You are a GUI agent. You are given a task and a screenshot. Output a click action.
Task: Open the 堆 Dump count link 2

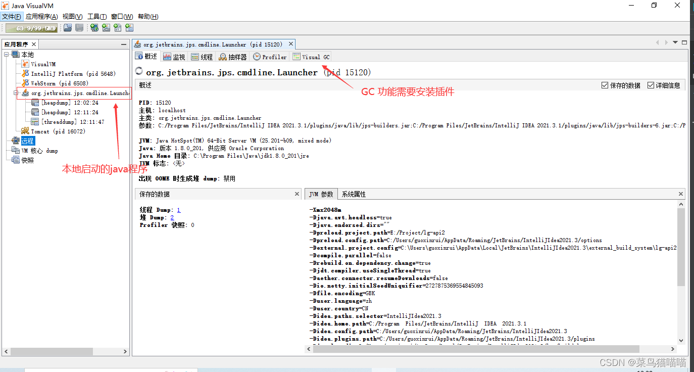pyautogui.click(x=172, y=217)
